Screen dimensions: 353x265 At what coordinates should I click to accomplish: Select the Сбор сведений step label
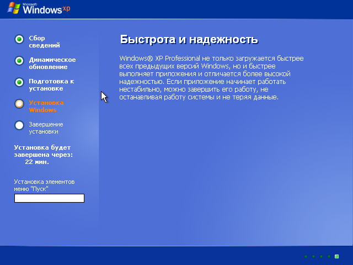(44, 42)
